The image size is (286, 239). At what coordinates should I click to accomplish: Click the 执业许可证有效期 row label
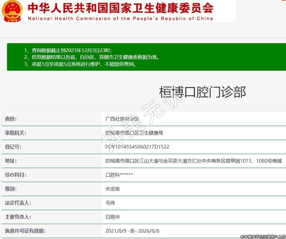point(25,231)
